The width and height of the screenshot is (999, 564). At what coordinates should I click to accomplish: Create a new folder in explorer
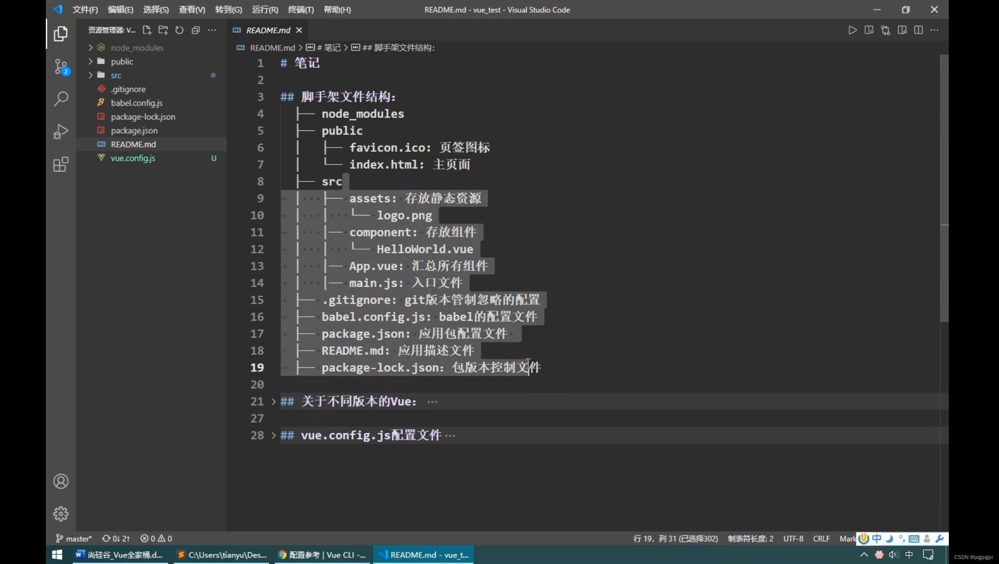163,30
